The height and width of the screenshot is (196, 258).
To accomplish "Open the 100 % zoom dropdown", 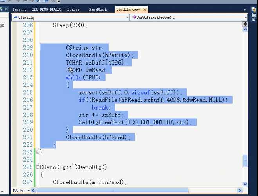I will (x=29, y=191).
